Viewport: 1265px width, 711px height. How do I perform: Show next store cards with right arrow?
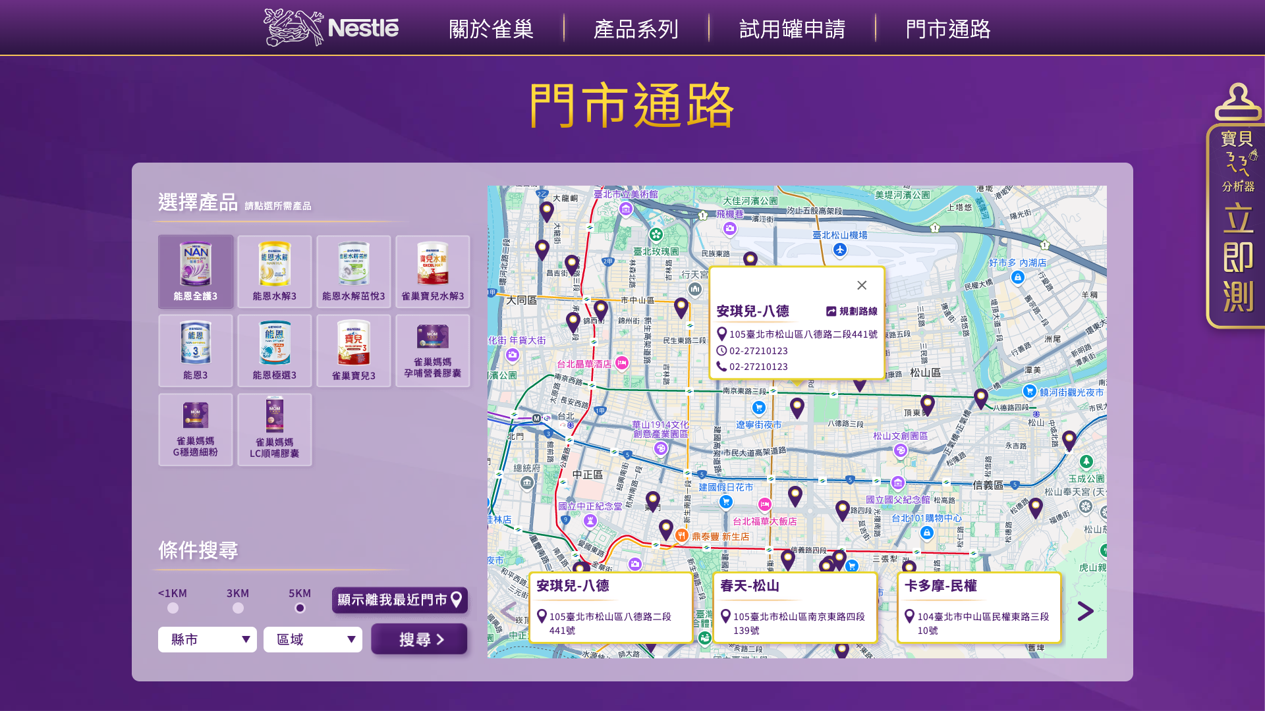tap(1086, 611)
